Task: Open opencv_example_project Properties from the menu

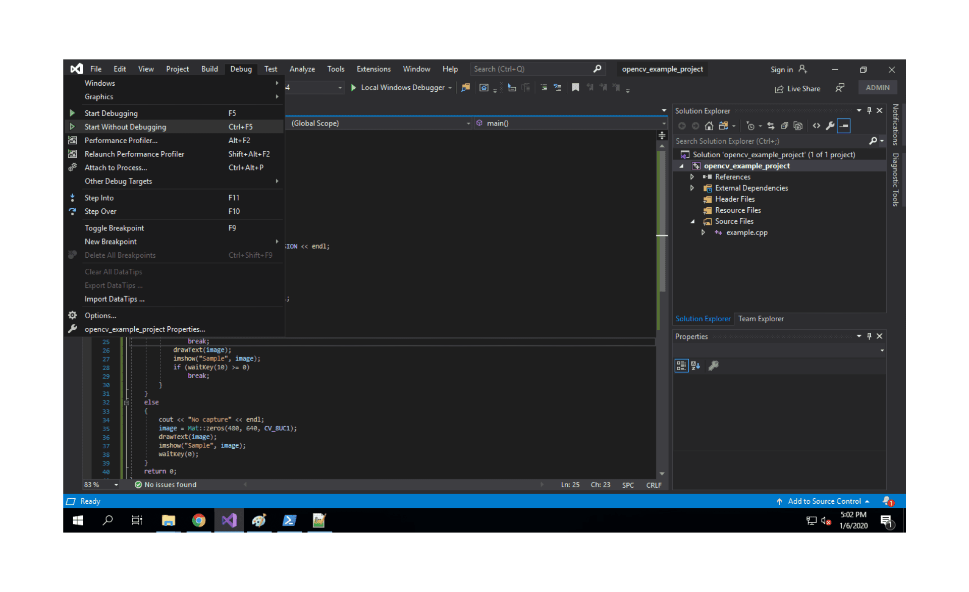Action: [x=175, y=329]
